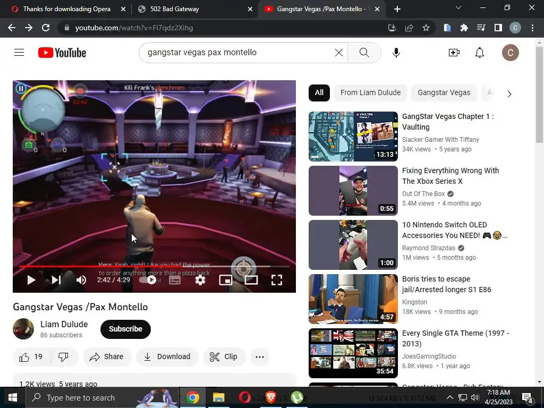The image size is (544, 408).
Task: Share this page from address bar
Action: [x=409, y=28]
